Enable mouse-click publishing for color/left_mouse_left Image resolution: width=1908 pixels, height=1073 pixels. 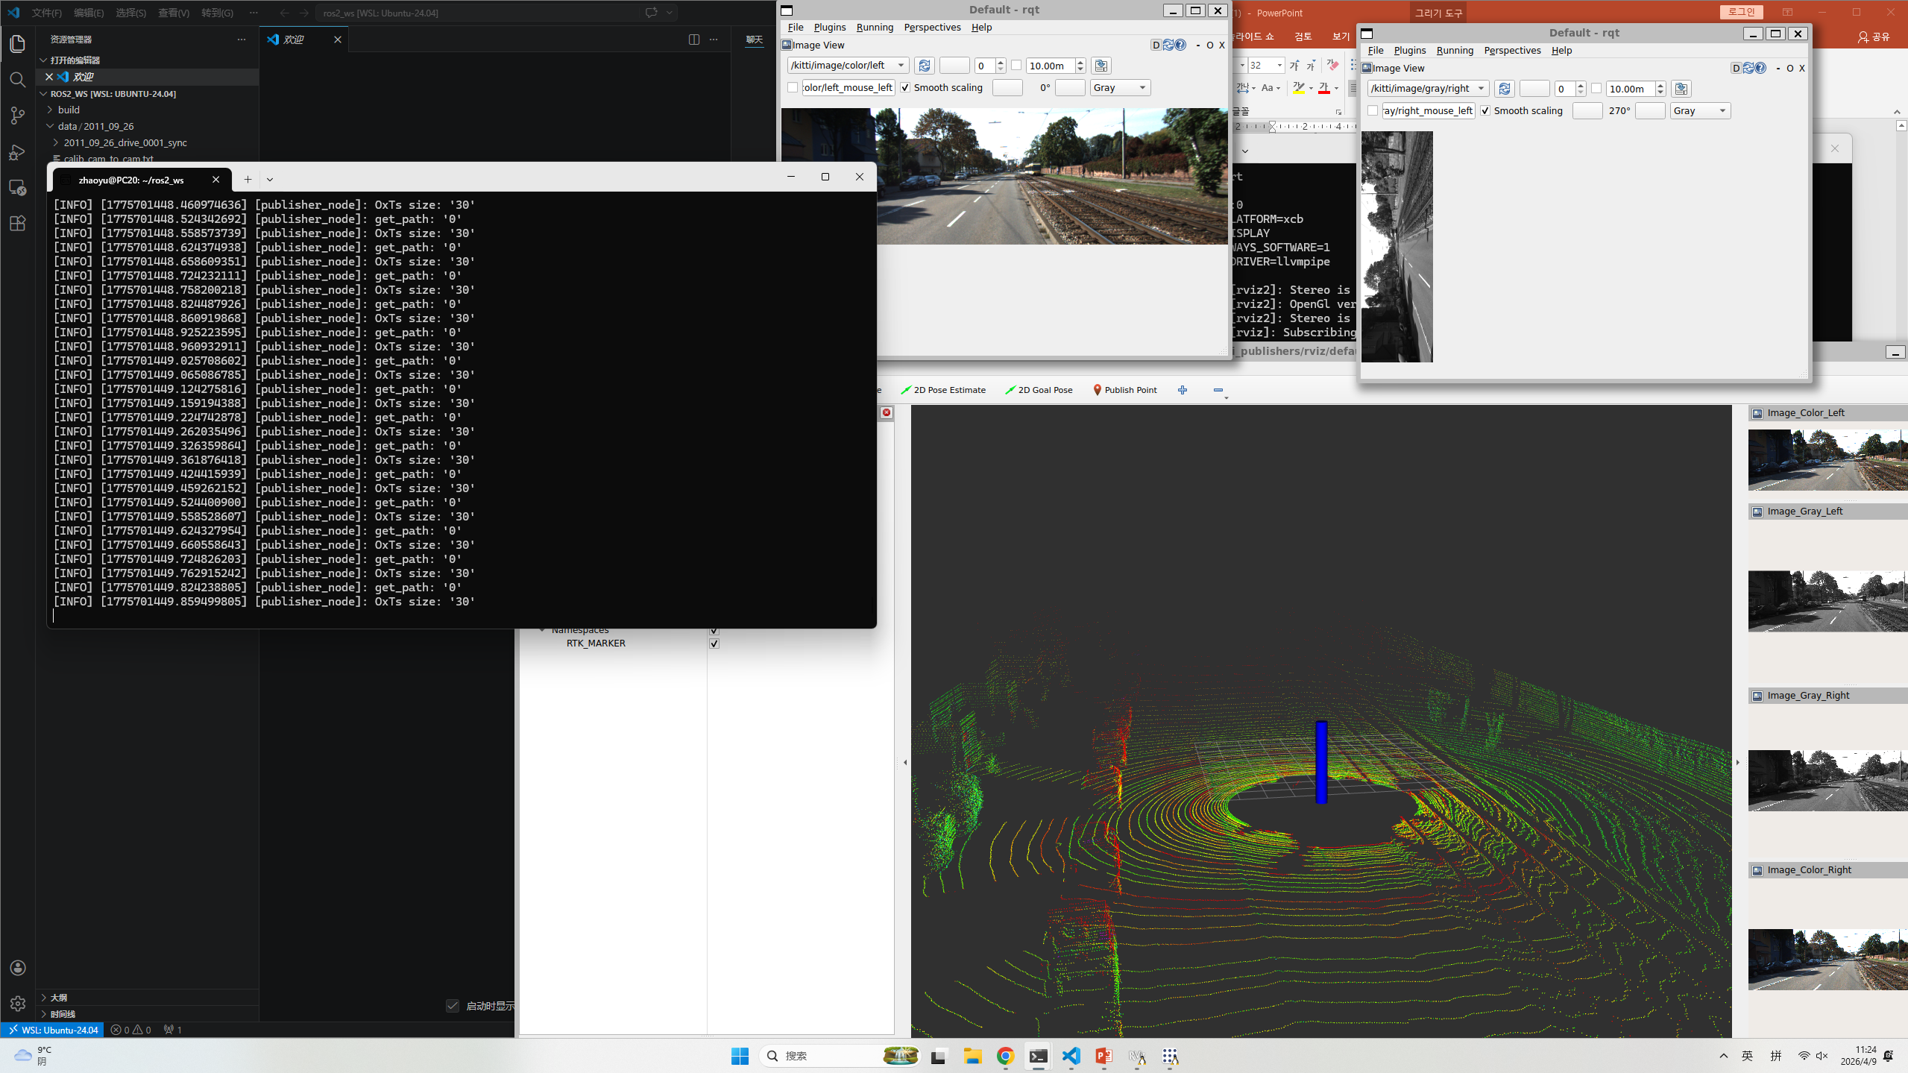(x=793, y=88)
